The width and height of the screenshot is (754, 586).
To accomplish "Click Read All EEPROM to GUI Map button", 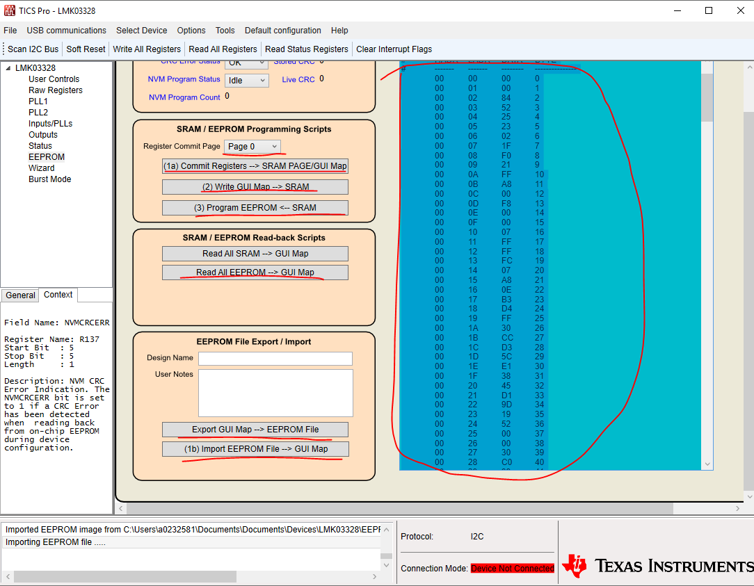I will click(255, 272).
